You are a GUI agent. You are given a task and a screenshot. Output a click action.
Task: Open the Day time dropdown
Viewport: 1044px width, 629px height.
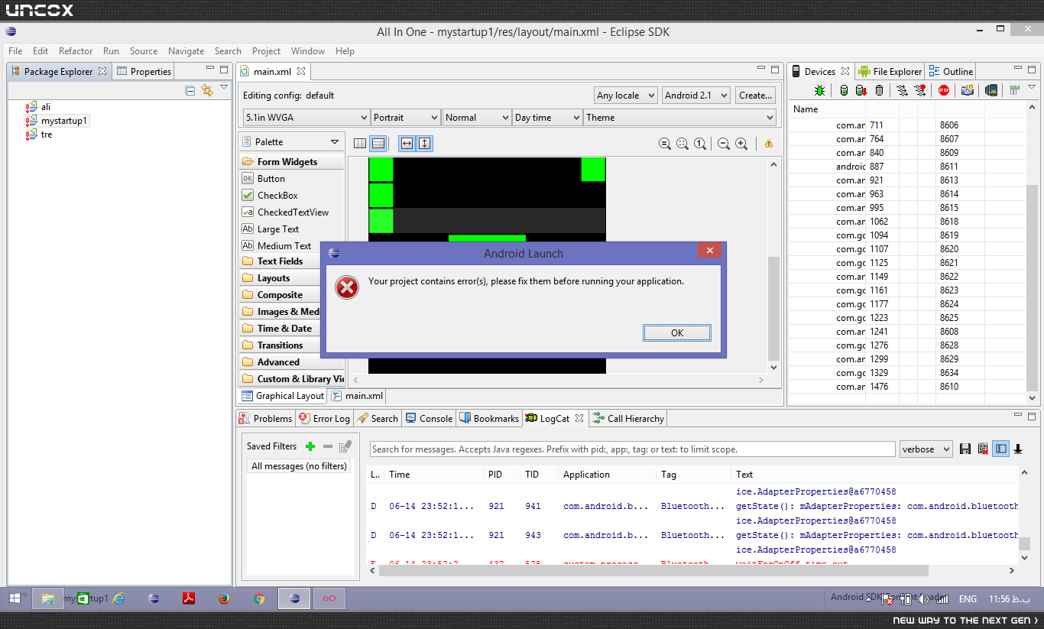[x=547, y=118]
